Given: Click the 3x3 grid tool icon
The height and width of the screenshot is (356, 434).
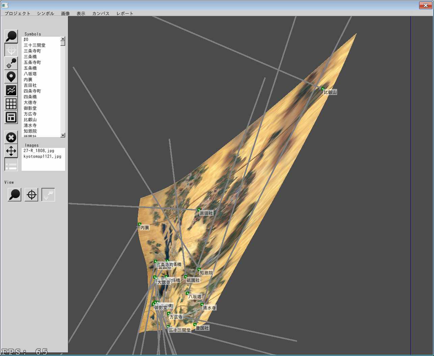Looking at the screenshot, I should coord(11,104).
